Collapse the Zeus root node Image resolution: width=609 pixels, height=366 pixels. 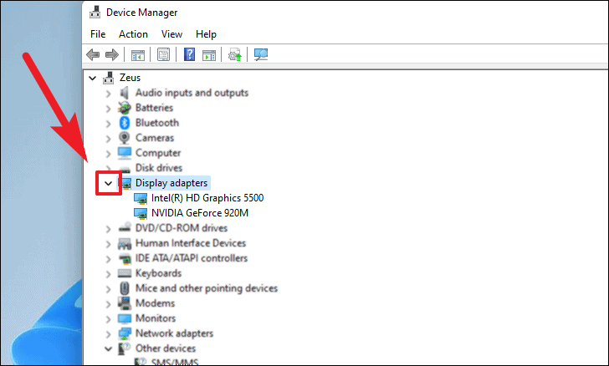(92, 78)
